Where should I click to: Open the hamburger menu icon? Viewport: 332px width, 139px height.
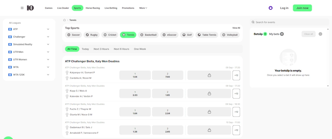22,8
